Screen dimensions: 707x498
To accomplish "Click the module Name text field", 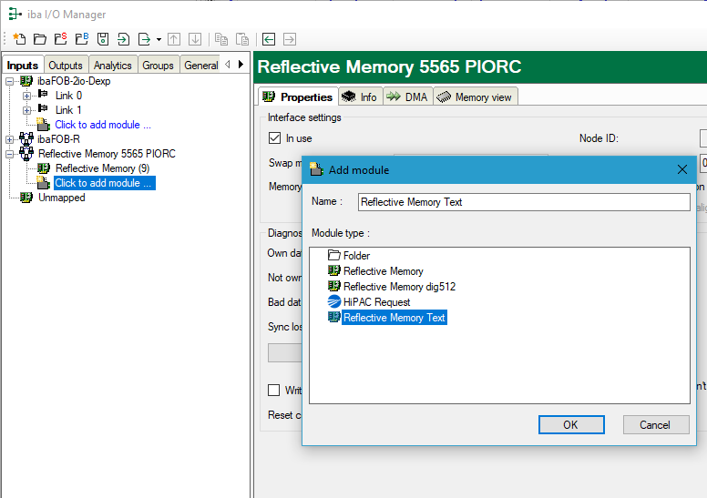I will (523, 202).
